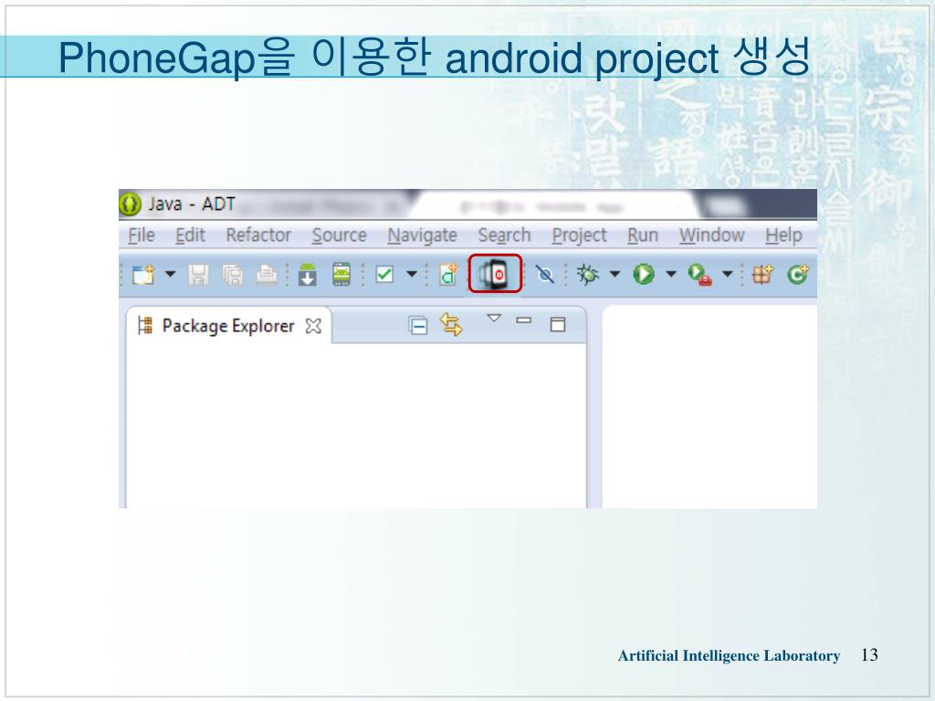Open the File menu
935x701 pixels.
coord(142,235)
